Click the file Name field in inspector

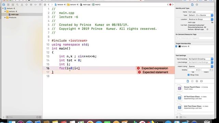pos(201,12)
